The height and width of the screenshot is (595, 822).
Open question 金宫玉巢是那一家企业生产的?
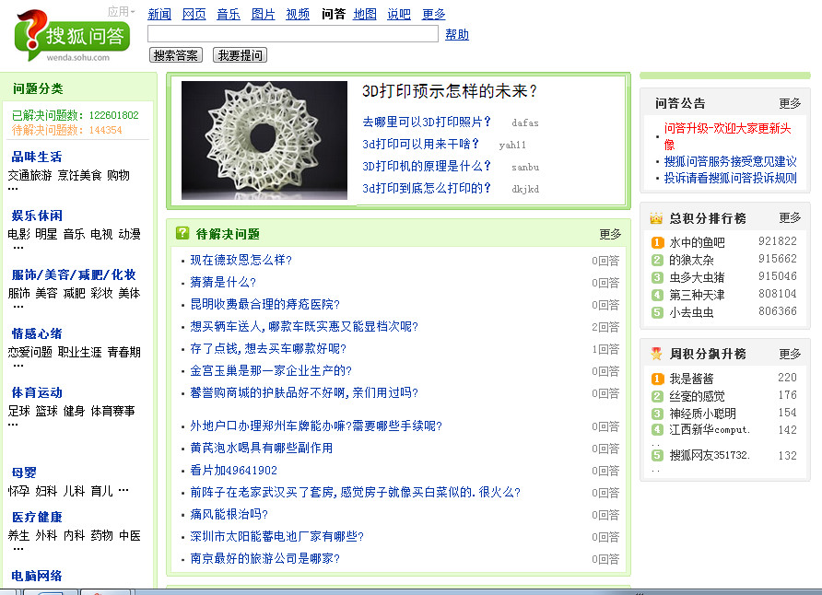[271, 371]
